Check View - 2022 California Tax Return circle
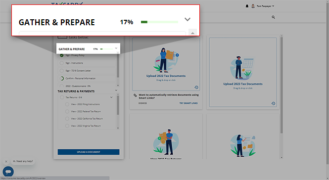 pos(67,119)
